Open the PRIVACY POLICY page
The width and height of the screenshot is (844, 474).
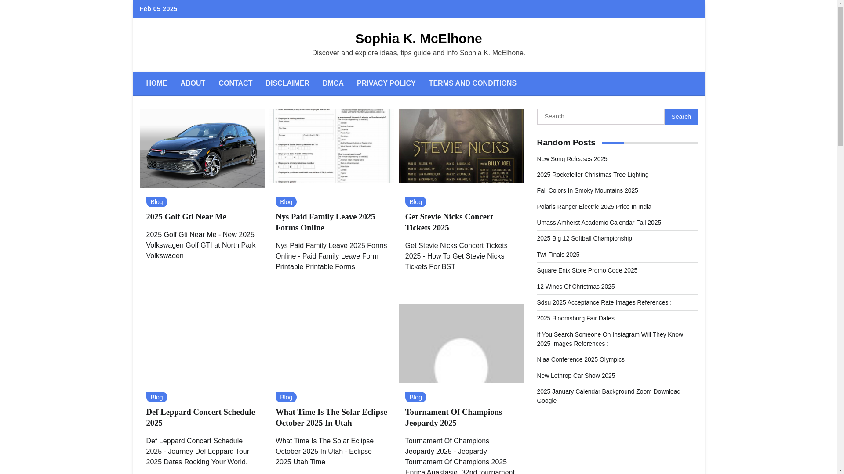click(386, 83)
